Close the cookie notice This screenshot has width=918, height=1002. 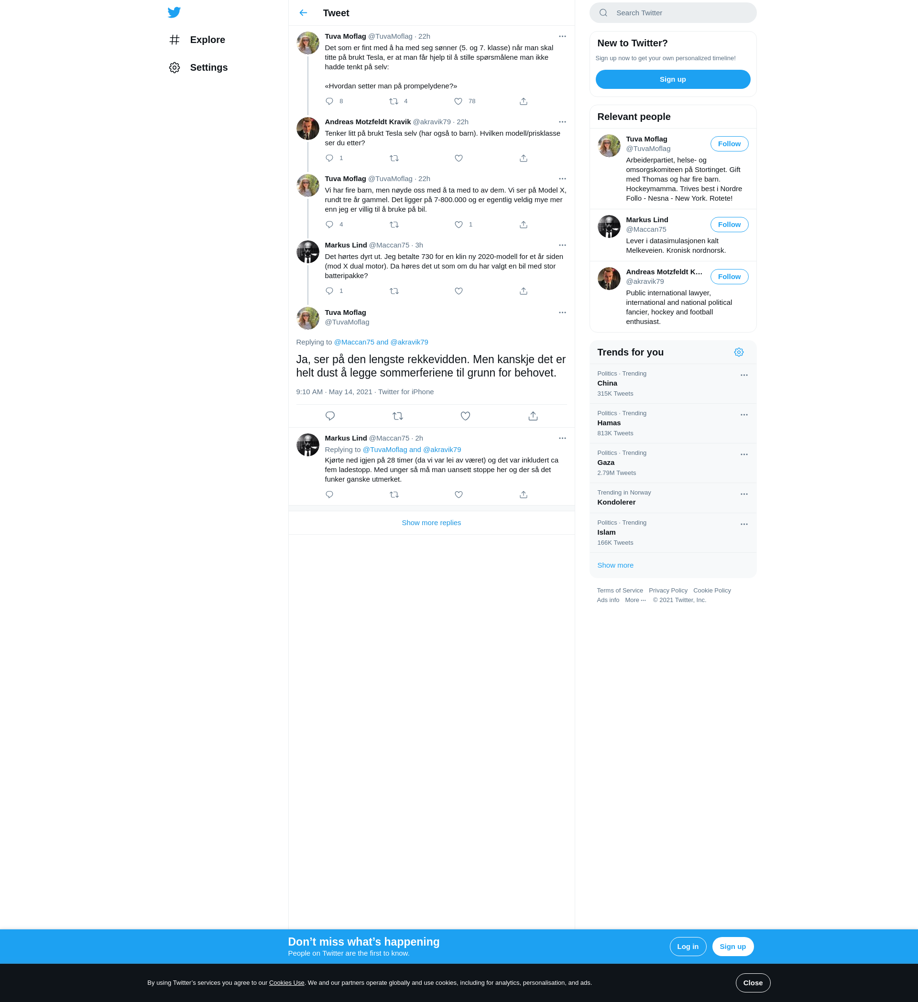[753, 983]
